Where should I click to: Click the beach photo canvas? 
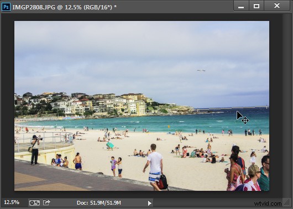click(x=142, y=106)
